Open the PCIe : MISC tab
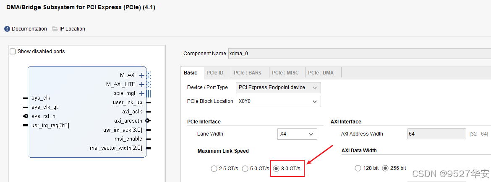 (x=285, y=73)
